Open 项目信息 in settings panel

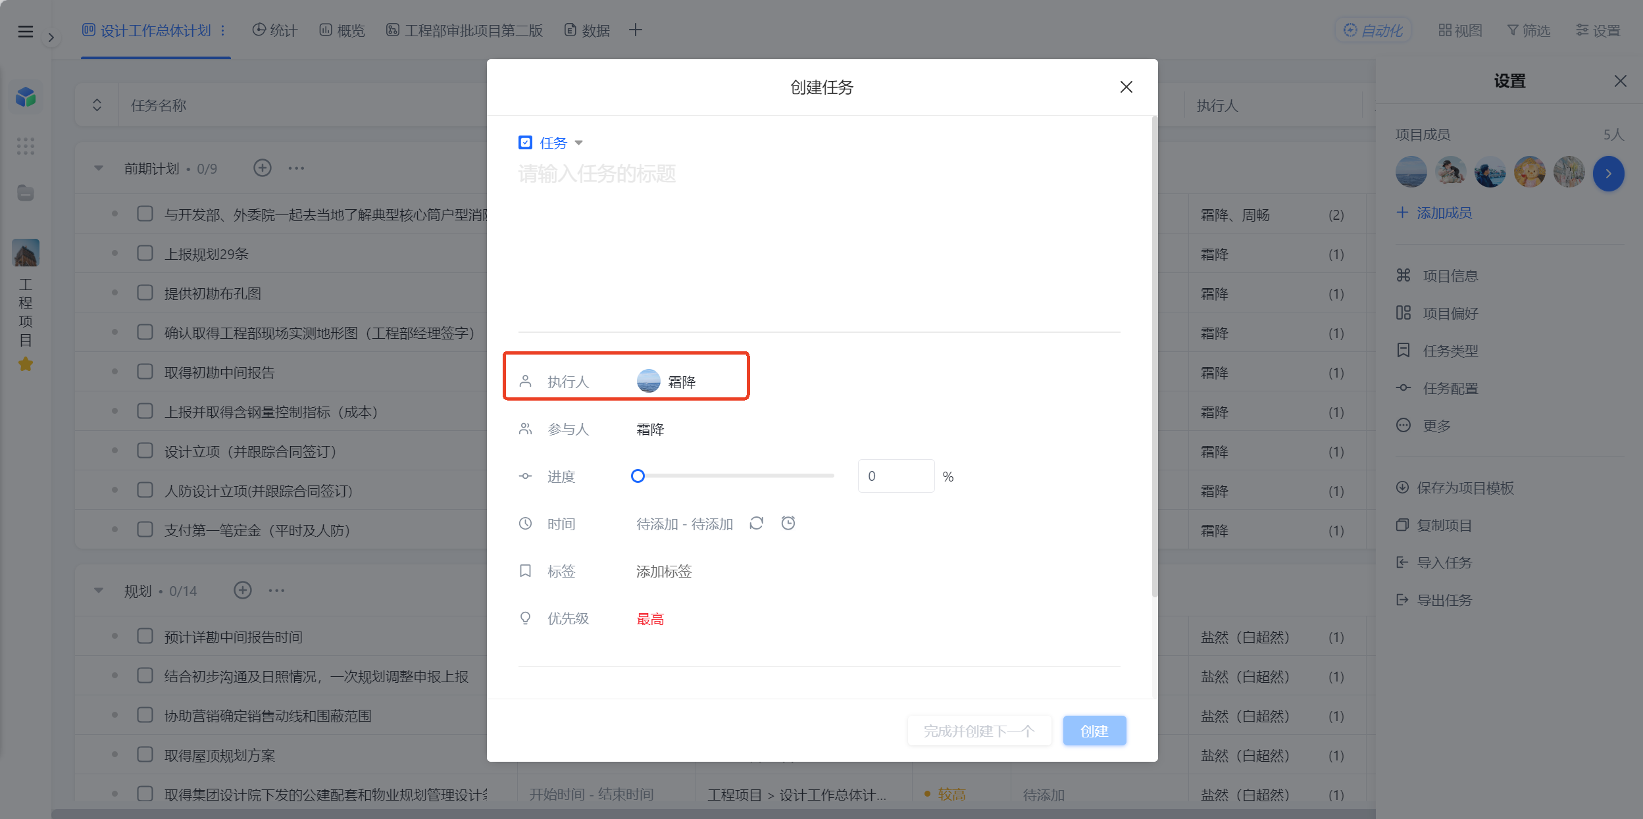coord(1437,276)
